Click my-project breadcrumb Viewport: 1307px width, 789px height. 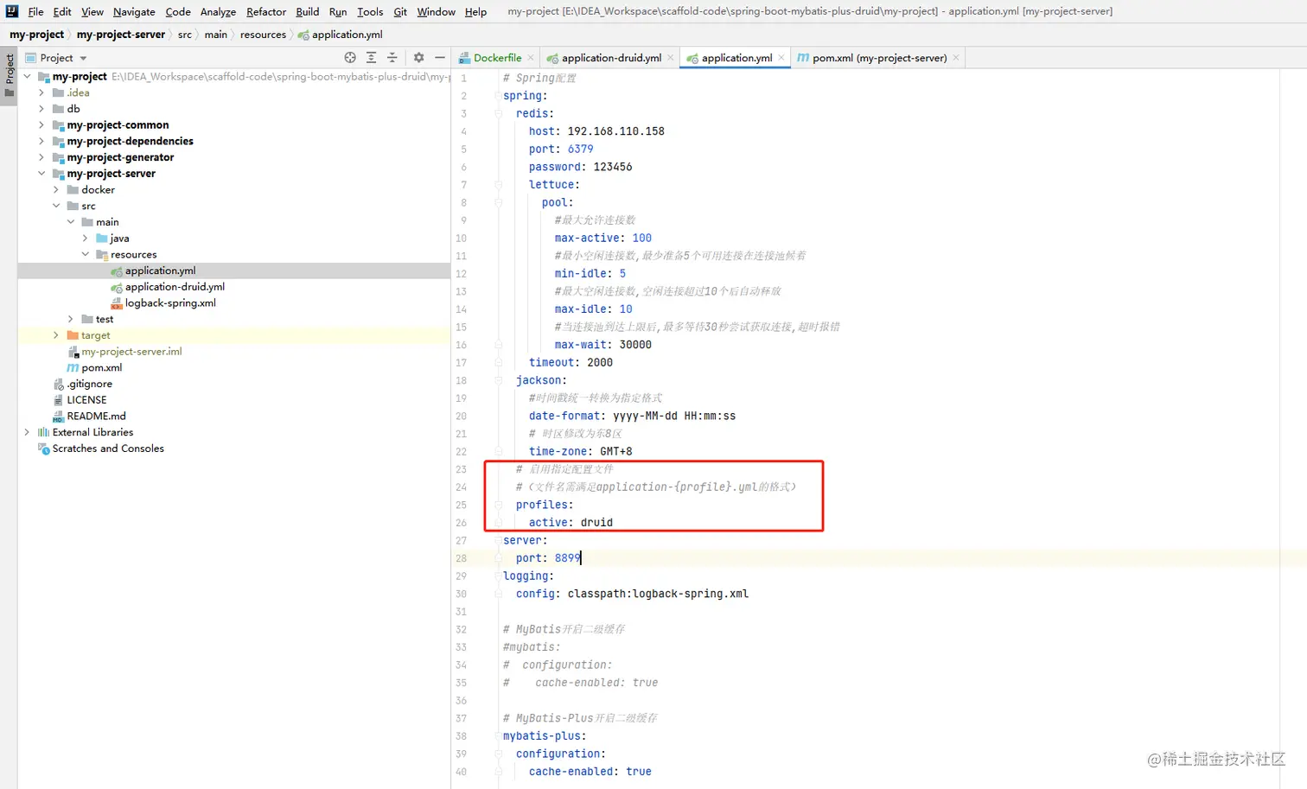pyautogui.click(x=36, y=35)
